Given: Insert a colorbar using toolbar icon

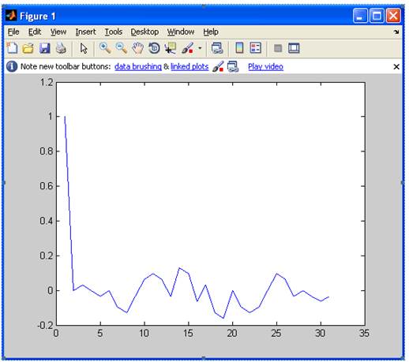Looking at the screenshot, I should click(239, 48).
